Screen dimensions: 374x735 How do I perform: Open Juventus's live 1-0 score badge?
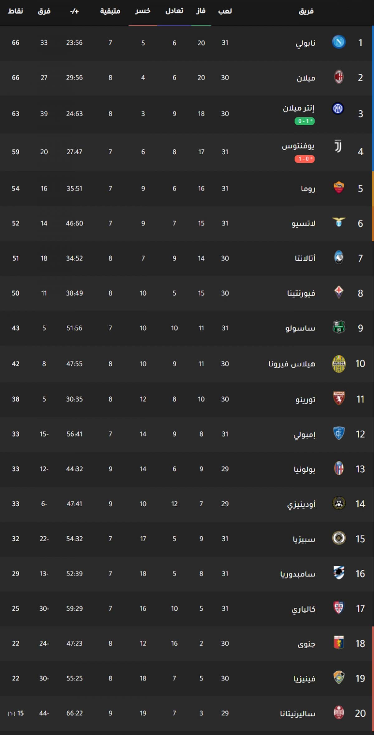(304, 159)
